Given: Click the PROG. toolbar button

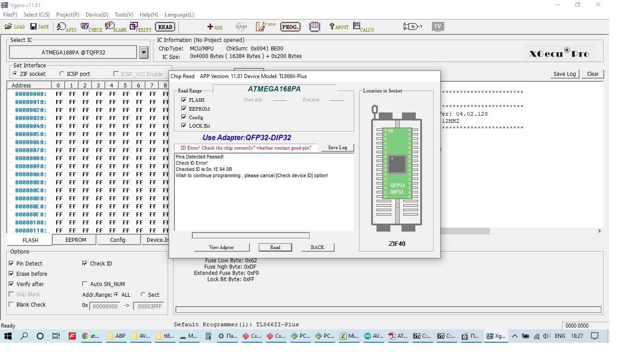Looking at the screenshot, I should (290, 27).
